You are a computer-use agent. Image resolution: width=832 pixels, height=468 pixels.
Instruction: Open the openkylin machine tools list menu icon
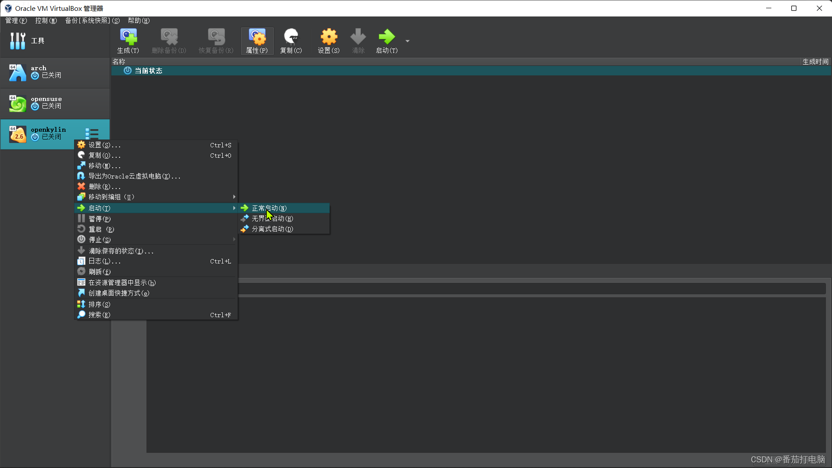pos(92,133)
